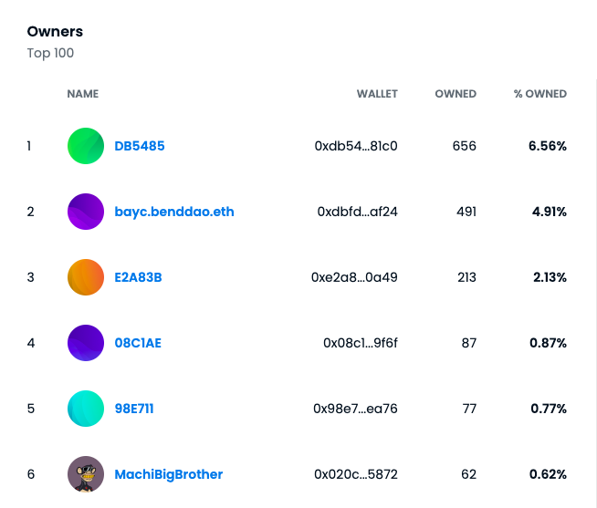Image resolution: width=597 pixels, height=508 pixels.
Task: Open the DB5485 owner profile link
Action: (140, 146)
